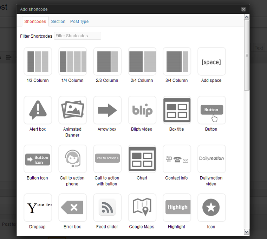Switch to the Shortcodes tab
Image resolution: width=267 pixels, height=239 pixels.
tap(35, 21)
